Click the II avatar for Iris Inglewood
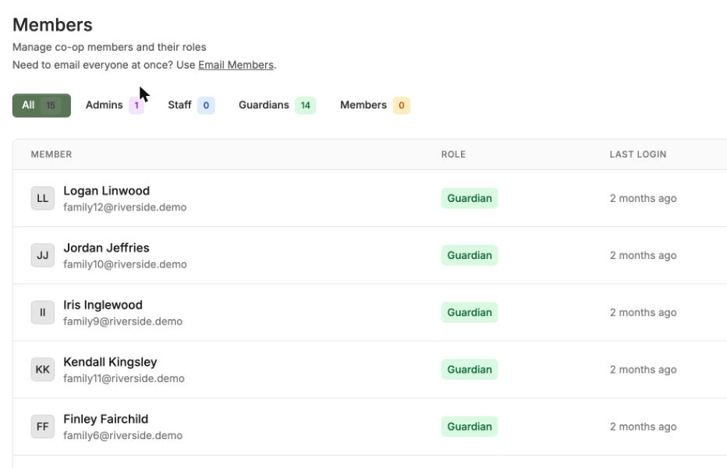727x468 pixels. coord(43,313)
